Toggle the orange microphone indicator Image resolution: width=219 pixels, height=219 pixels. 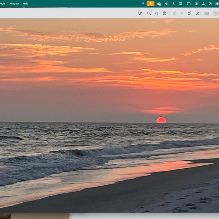(151, 4)
